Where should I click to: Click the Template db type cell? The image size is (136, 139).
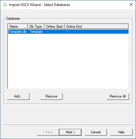[36, 32]
